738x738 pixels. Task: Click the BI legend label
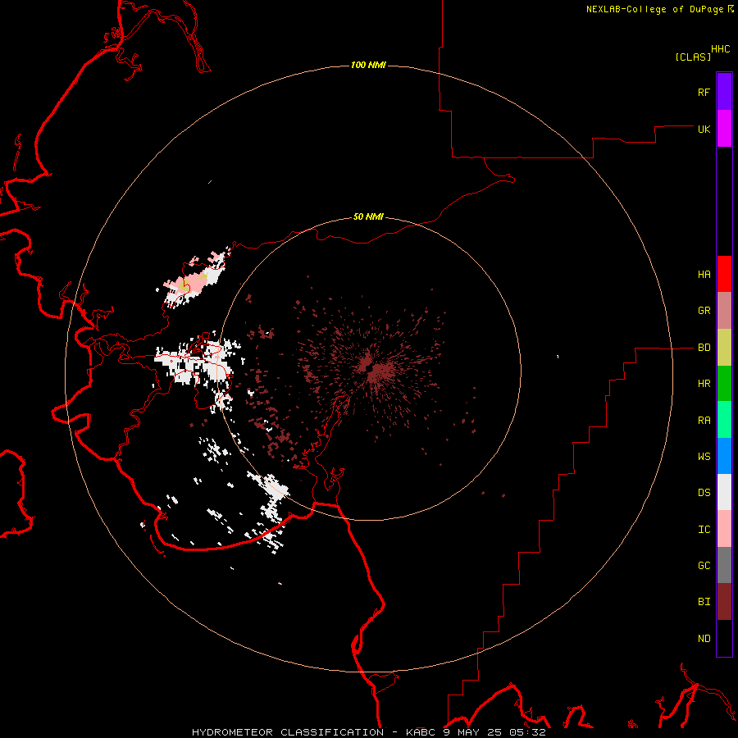[704, 602]
